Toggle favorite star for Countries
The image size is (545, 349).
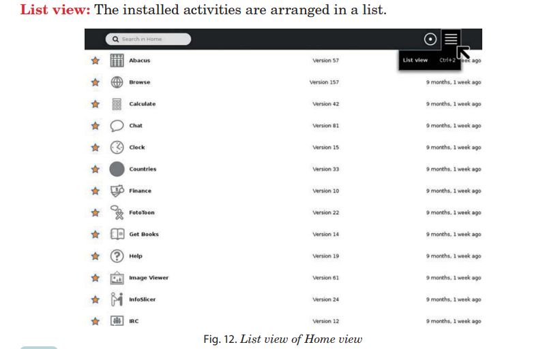tap(95, 169)
